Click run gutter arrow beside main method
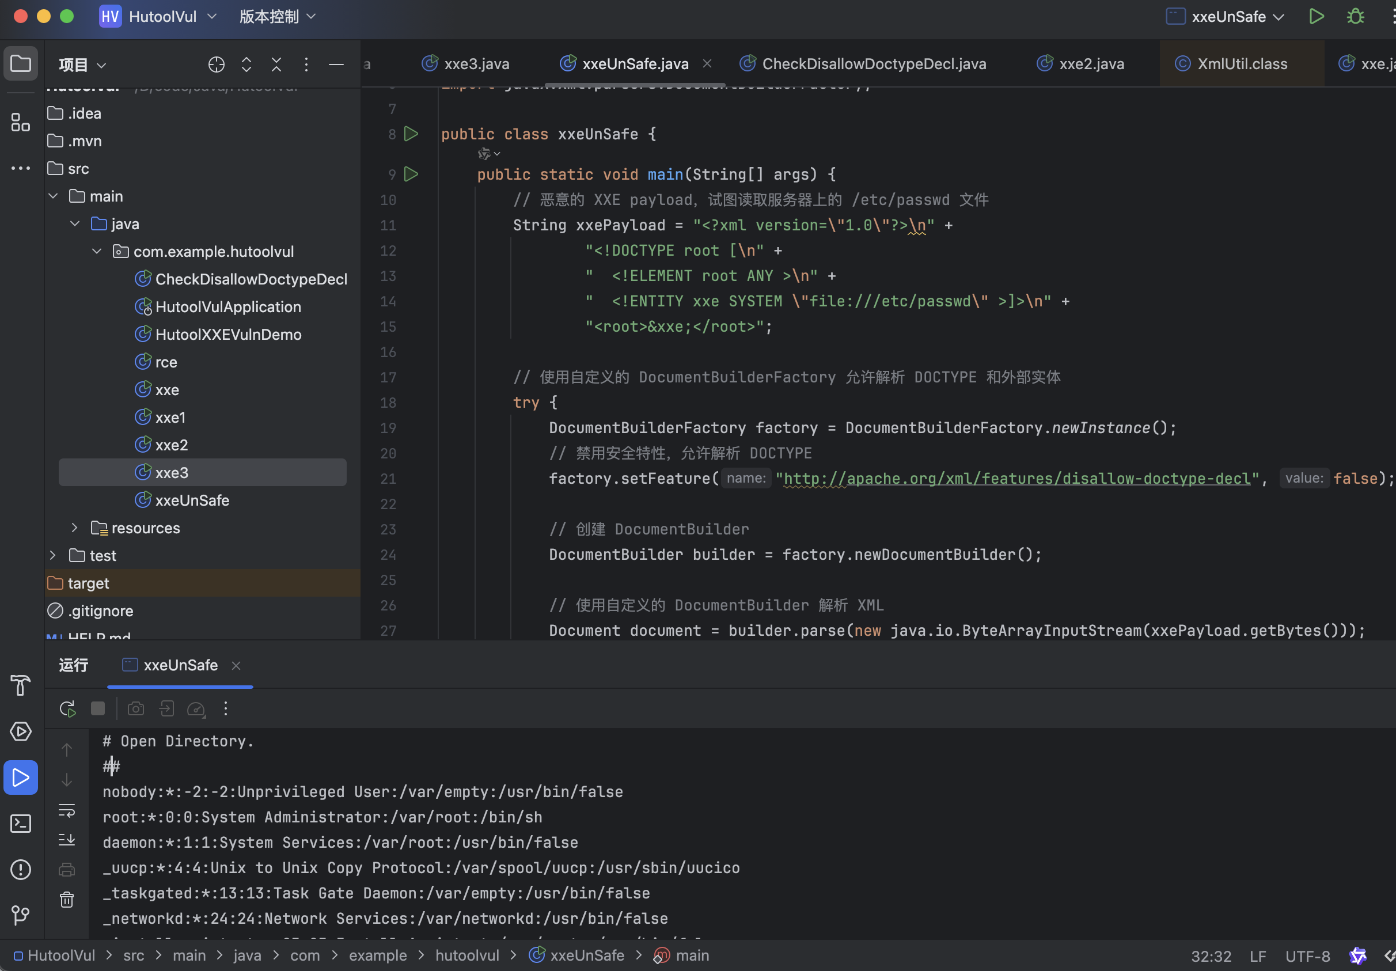The width and height of the screenshot is (1396, 971). point(411,175)
